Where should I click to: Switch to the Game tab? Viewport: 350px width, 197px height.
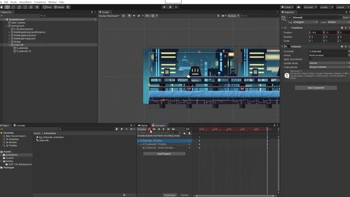(x=143, y=125)
